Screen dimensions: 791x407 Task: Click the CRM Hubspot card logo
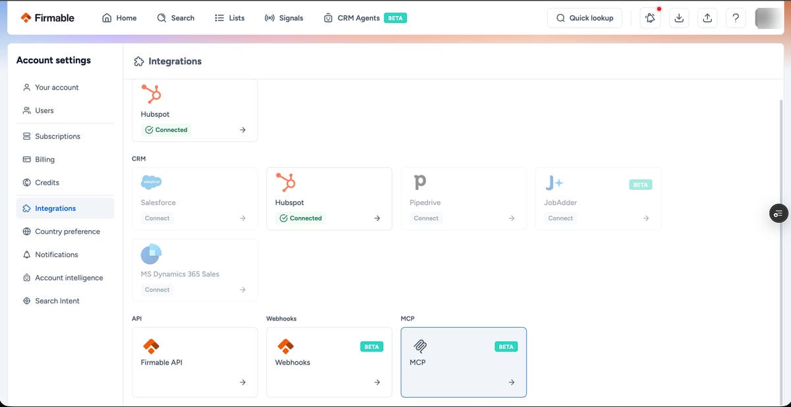point(286,182)
